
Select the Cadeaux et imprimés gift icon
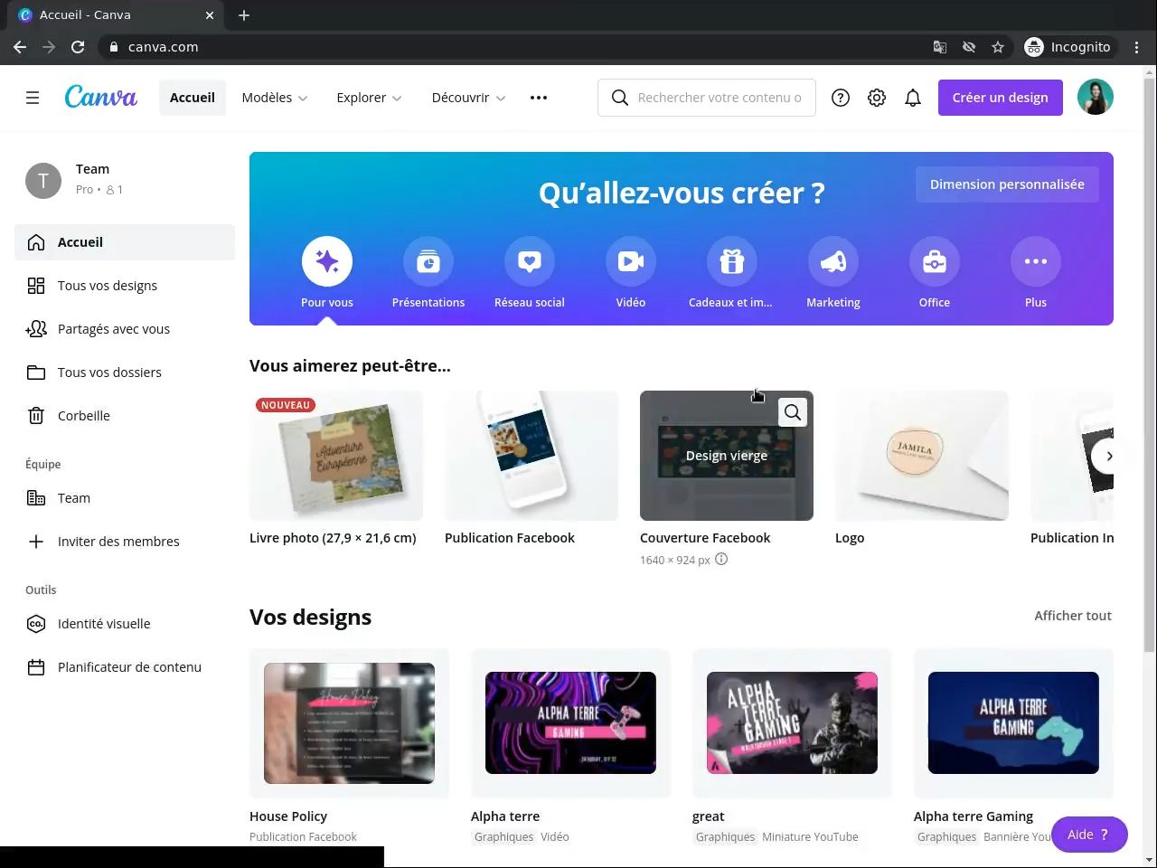[732, 261]
